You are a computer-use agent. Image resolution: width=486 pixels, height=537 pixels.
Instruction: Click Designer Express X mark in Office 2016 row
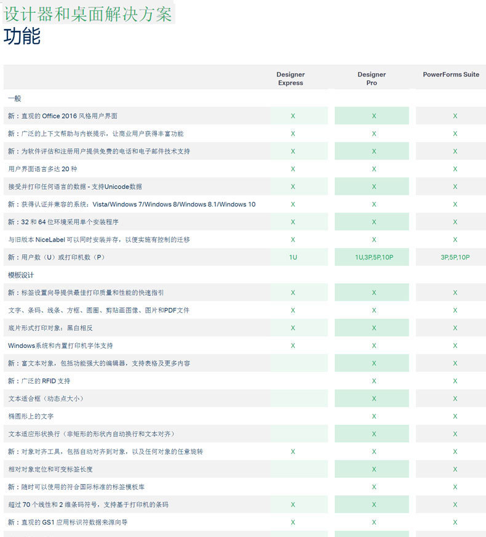293,116
